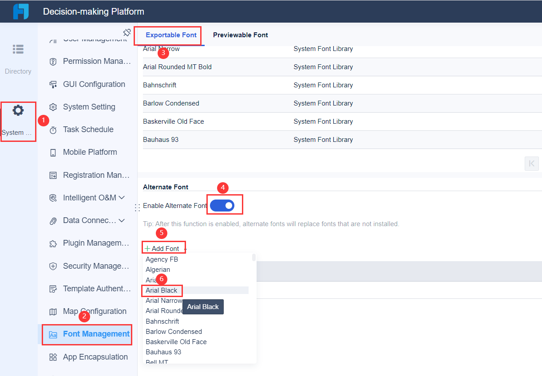This screenshot has height=376, width=542.
Task: Click the Mobile Platform phone icon
Action: [x=53, y=153]
